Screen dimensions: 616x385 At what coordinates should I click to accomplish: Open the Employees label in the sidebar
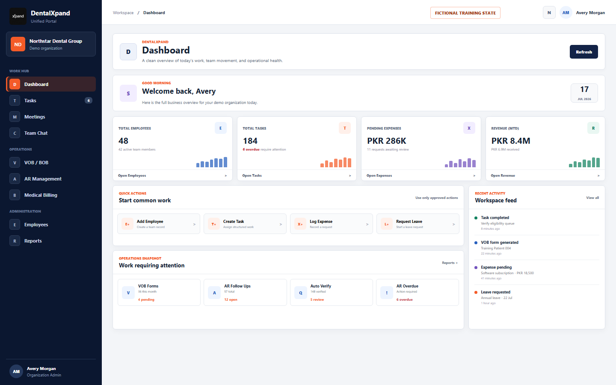click(x=36, y=225)
